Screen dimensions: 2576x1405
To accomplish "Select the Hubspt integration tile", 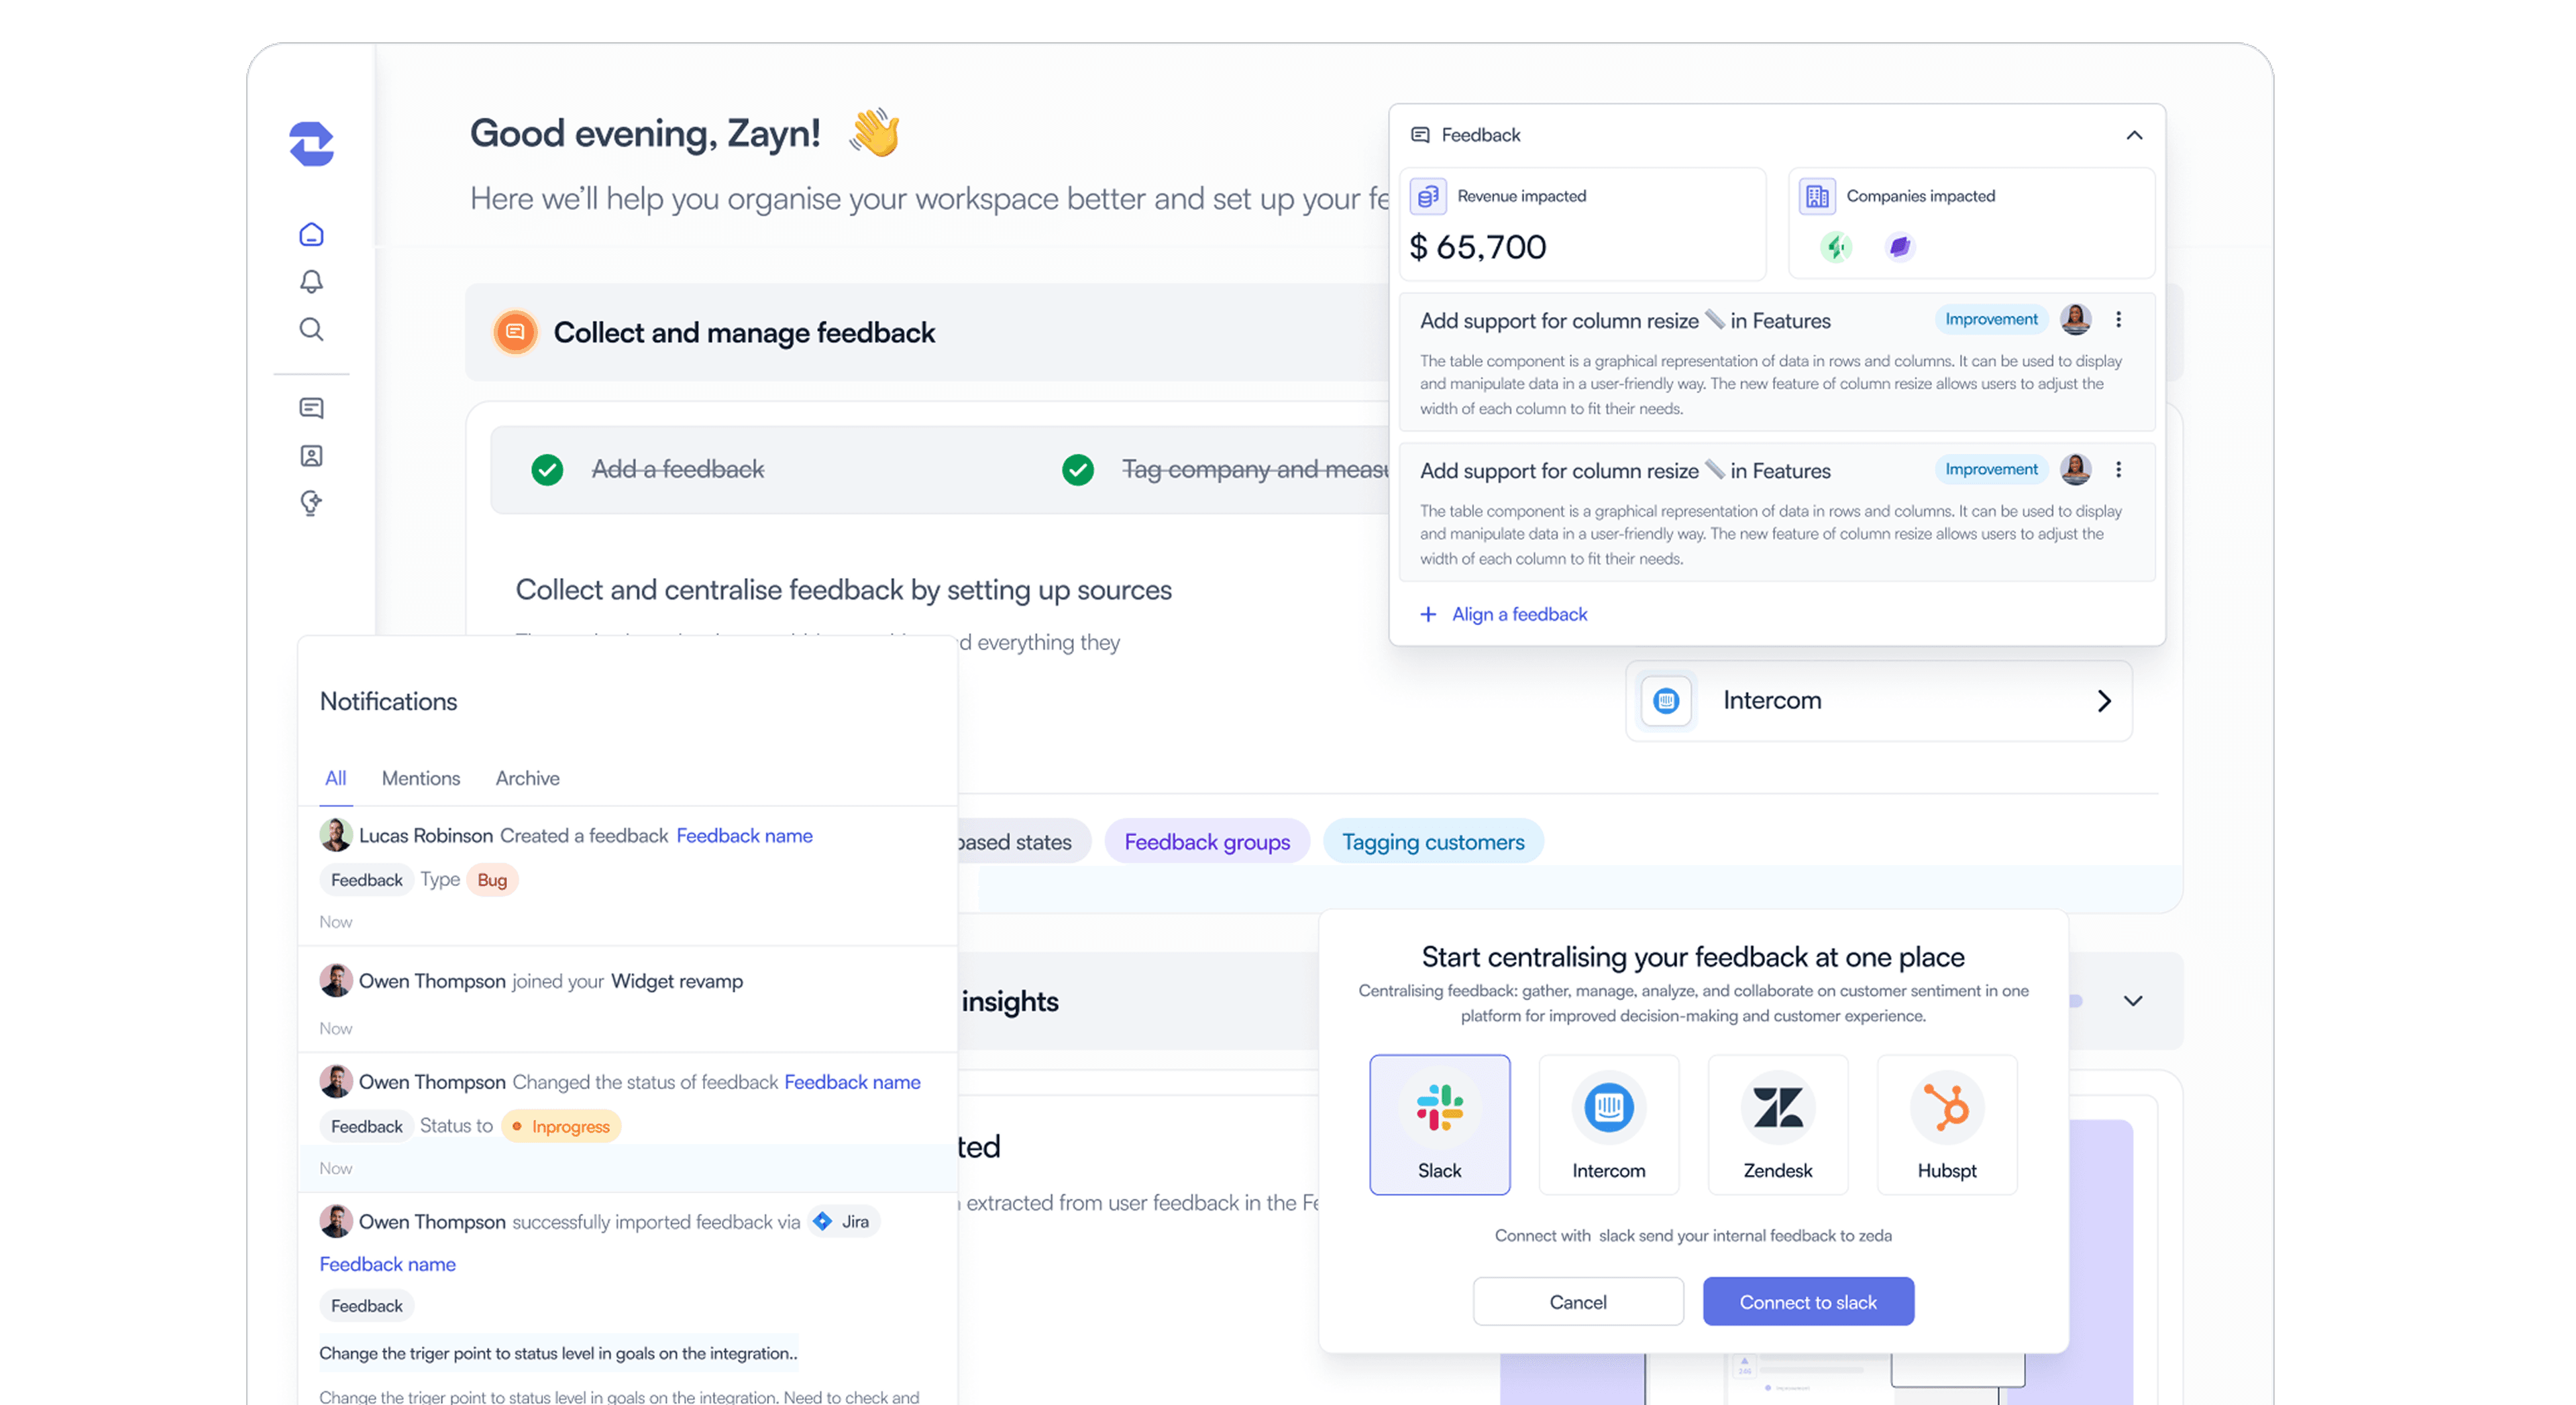I will 1947,1124.
